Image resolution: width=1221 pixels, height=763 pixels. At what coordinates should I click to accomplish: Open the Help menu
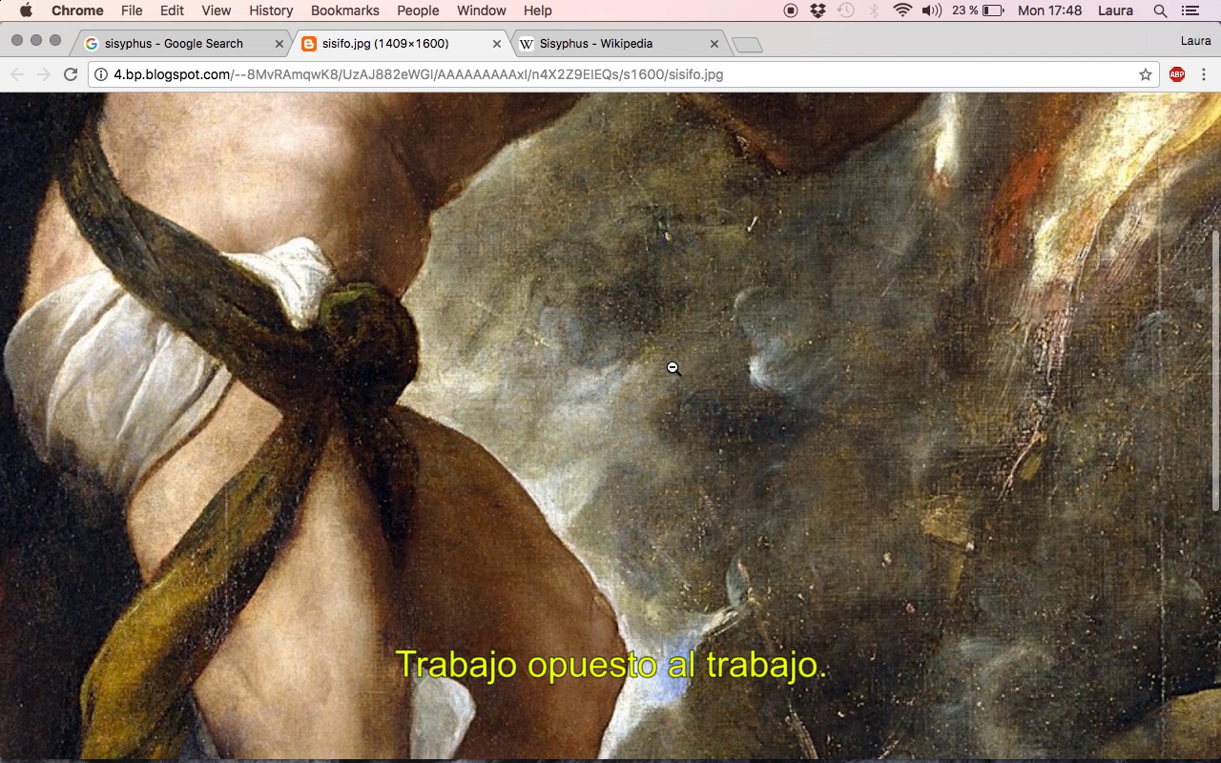538,10
